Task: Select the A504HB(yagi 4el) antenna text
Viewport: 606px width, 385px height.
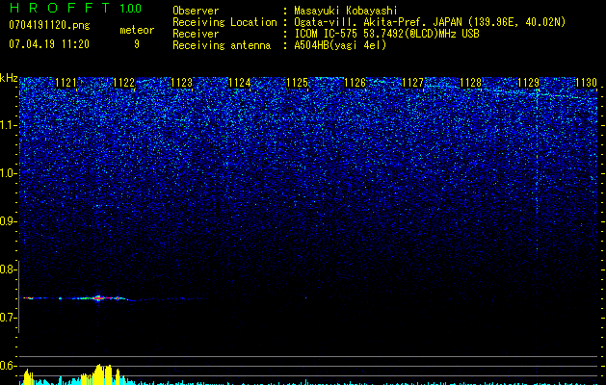Action: click(x=340, y=45)
